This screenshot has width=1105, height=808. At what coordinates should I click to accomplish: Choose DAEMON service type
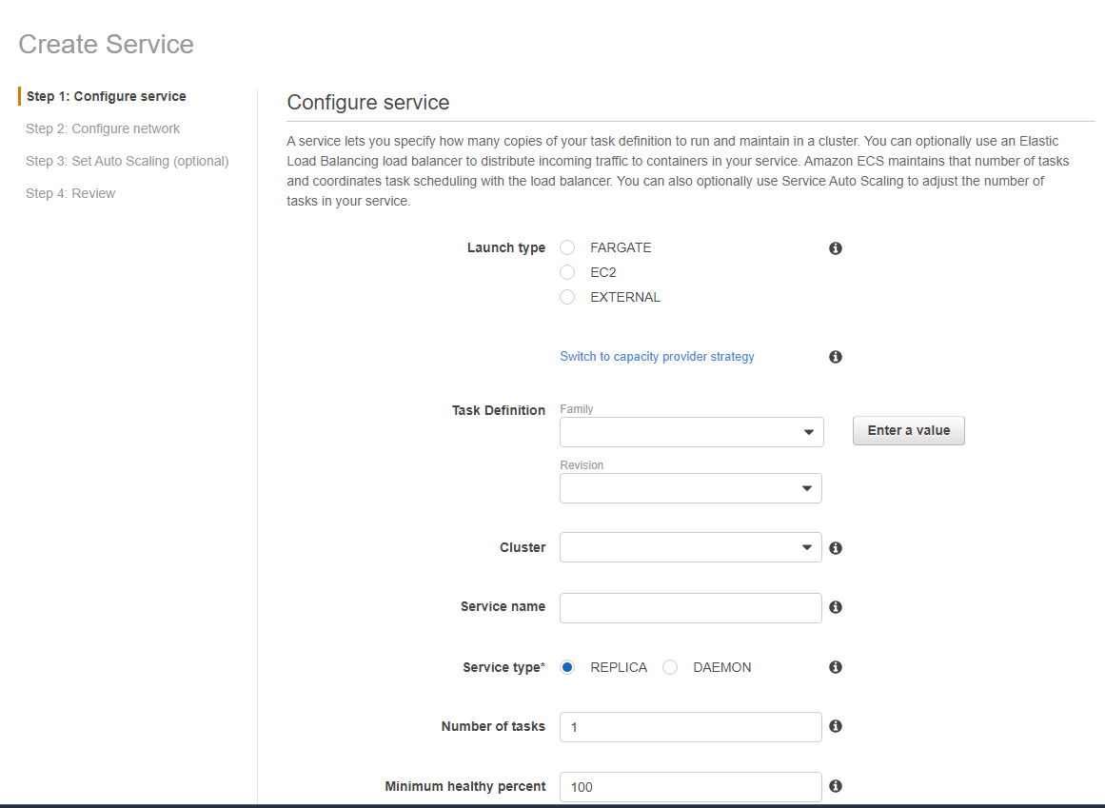[x=670, y=667]
